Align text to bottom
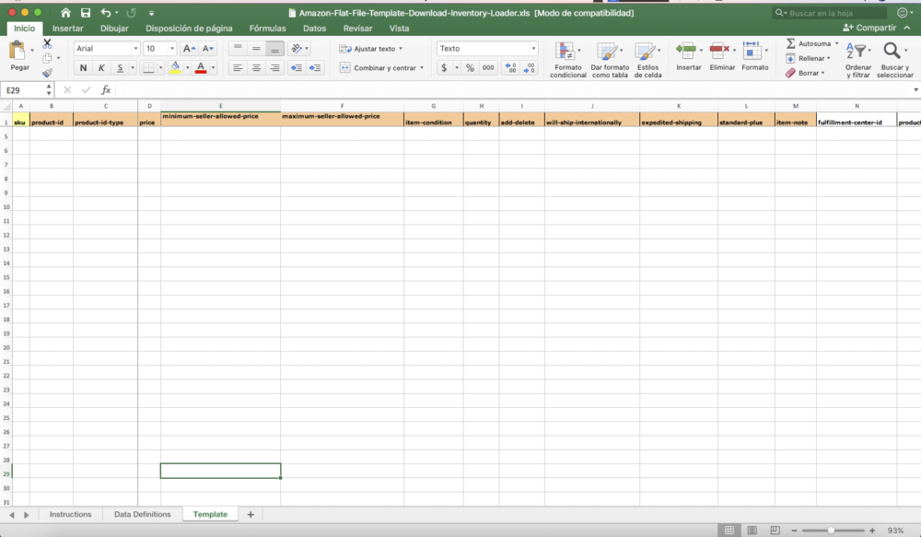The image size is (921, 537). coord(274,49)
